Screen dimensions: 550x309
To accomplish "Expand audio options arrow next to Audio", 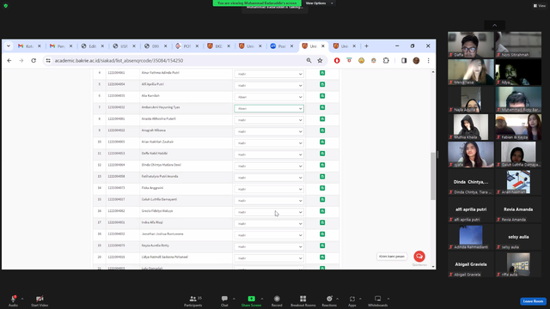I will [x=22, y=299].
